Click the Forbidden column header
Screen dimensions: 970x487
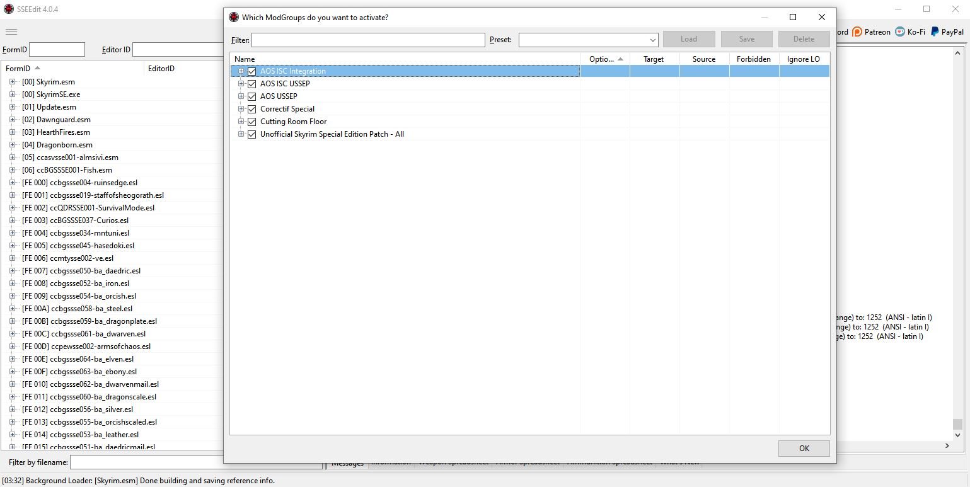click(x=753, y=59)
